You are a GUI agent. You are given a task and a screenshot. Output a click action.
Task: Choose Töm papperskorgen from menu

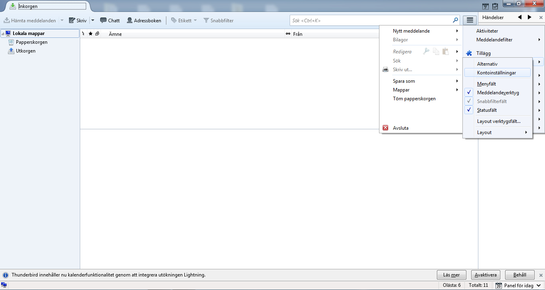(421, 99)
